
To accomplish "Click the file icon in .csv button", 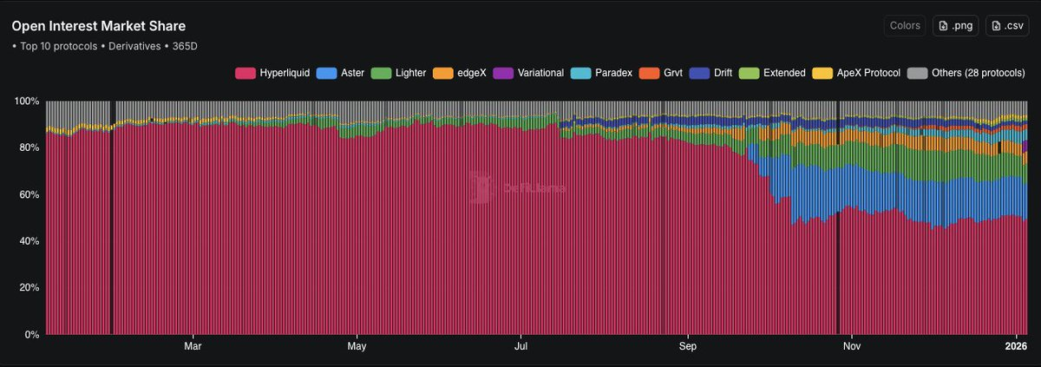I will (996, 26).
